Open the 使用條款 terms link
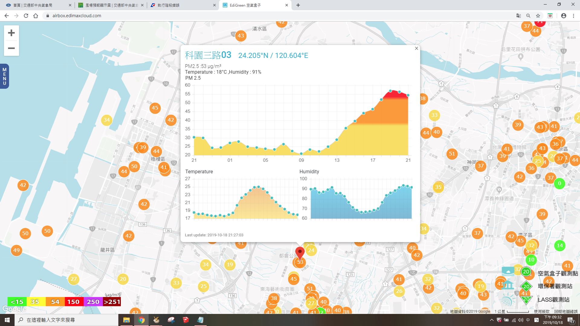Image resolution: width=580 pixels, height=326 pixels. point(542,311)
